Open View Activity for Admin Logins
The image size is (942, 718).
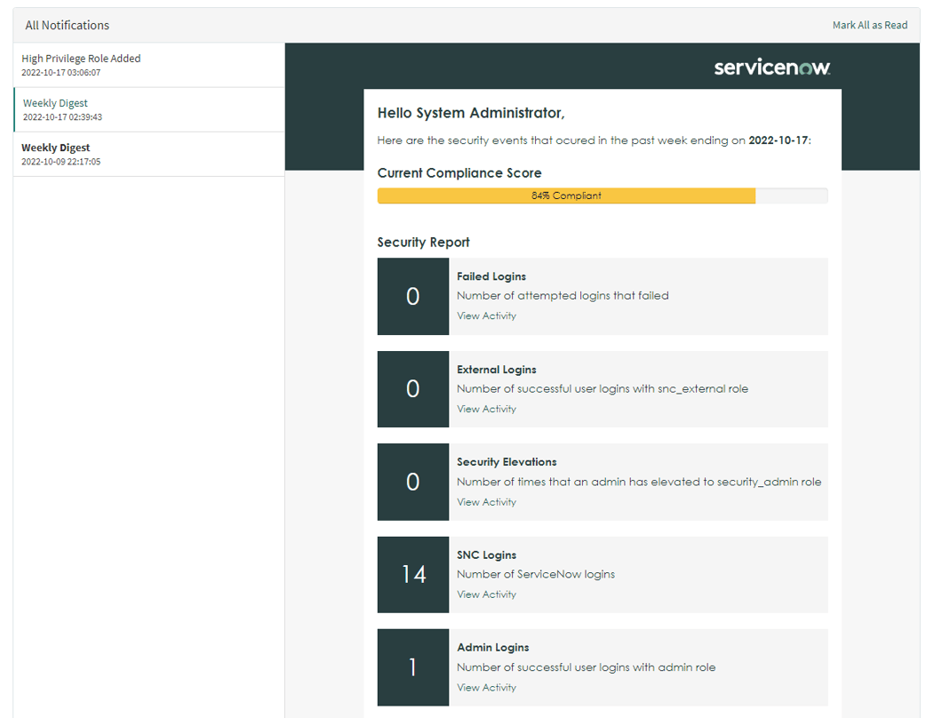tap(486, 687)
